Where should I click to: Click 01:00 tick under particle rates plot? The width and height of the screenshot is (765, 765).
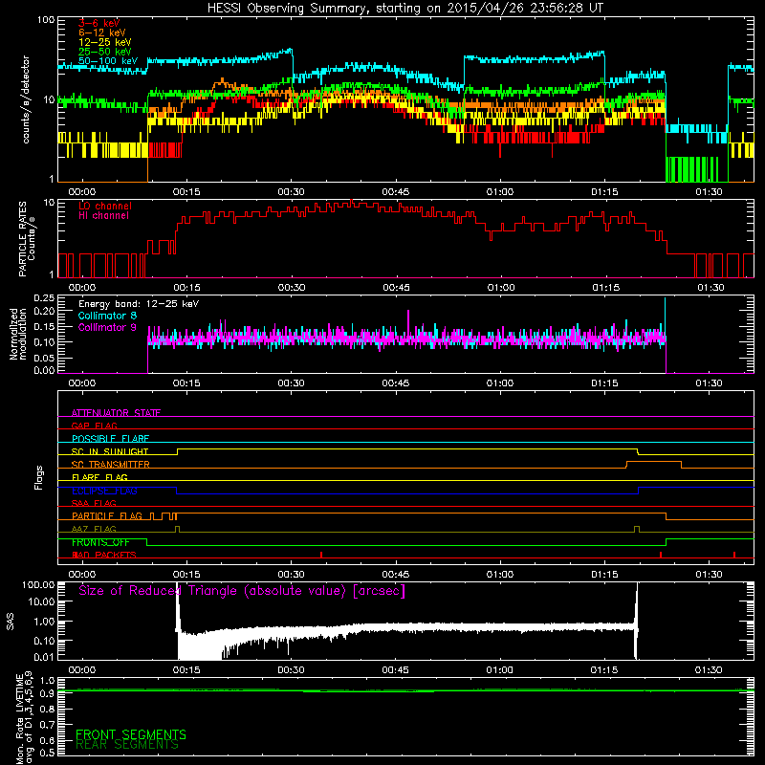click(x=501, y=288)
